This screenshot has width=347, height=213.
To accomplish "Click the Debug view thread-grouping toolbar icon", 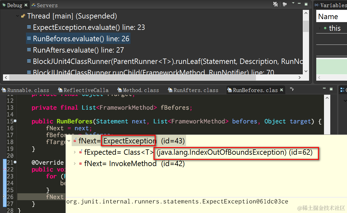I will [285, 4].
